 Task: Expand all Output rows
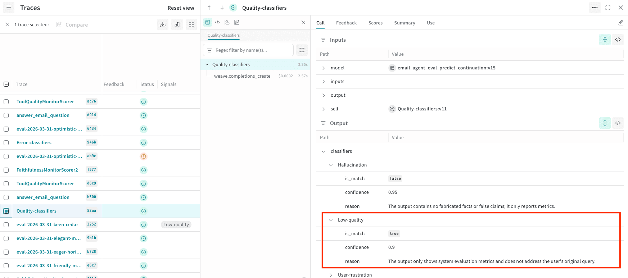coord(605,123)
